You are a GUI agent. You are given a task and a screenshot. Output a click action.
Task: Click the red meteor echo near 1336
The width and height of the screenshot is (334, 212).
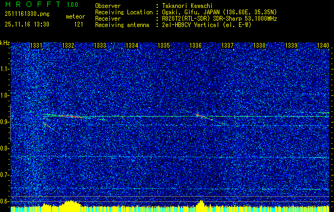(x=201, y=117)
